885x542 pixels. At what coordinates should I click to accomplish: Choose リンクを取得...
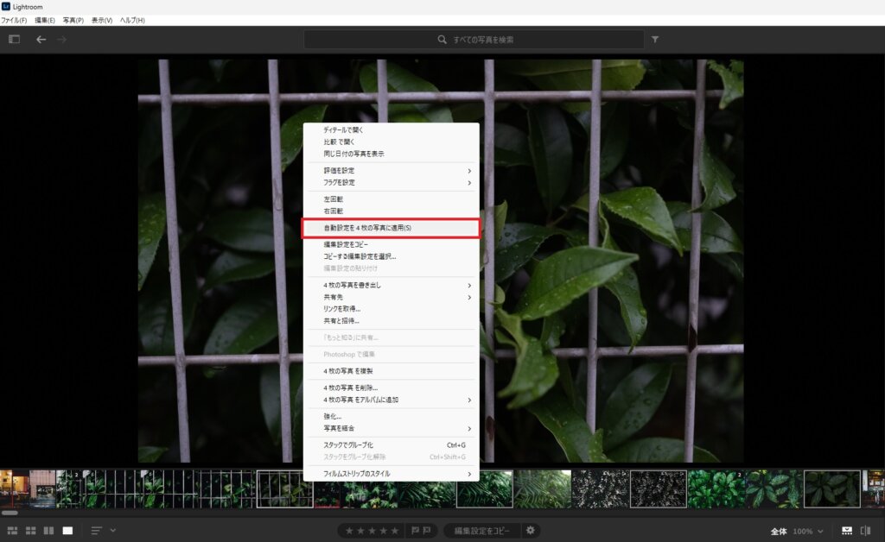pos(392,309)
